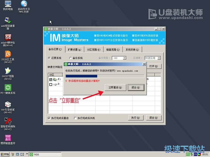Image resolution: width=210 pixels, height=157 pixels.
Task: Click the third quick launch icon in the taskbar
Action: pyautogui.click(x=22, y=154)
